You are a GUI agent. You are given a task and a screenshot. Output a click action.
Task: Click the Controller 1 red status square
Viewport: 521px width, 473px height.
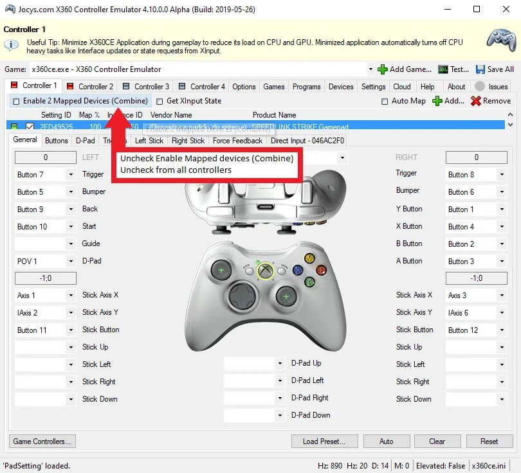[x=14, y=85]
